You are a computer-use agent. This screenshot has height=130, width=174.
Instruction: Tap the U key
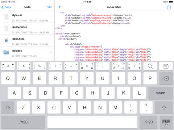tap(103, 78)
